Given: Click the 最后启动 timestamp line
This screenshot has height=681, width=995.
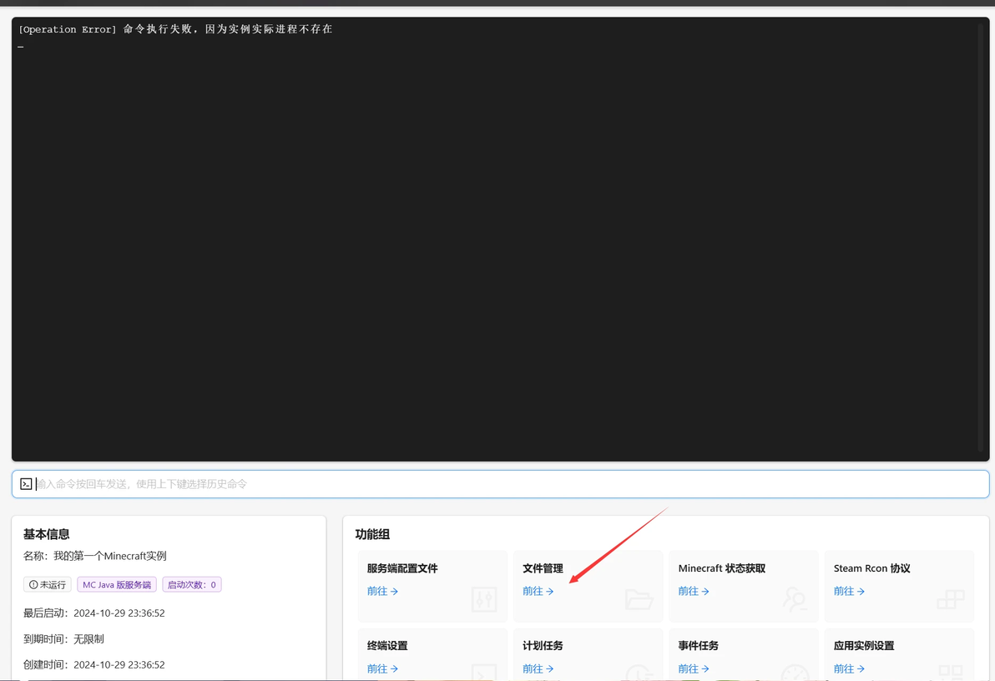Looking at the screenshot, I should click(94, 613).
